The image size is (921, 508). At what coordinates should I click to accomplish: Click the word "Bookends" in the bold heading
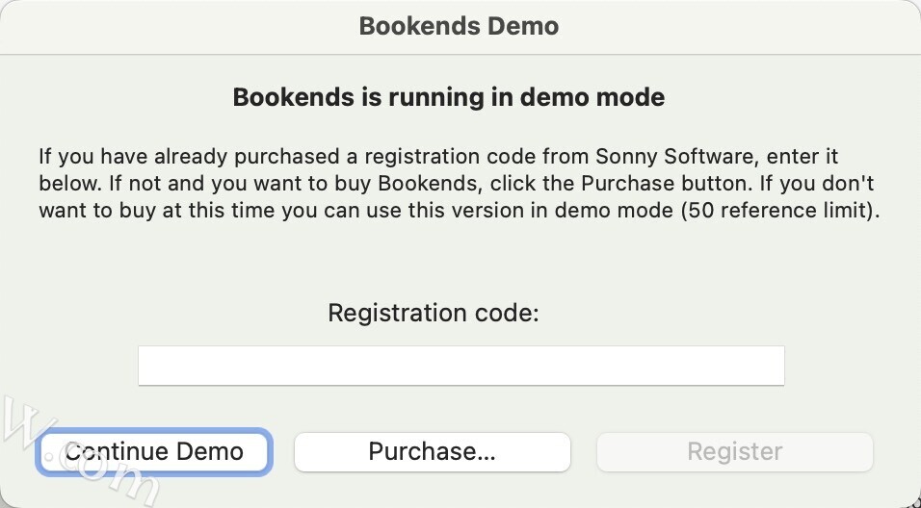click(281, 97)
